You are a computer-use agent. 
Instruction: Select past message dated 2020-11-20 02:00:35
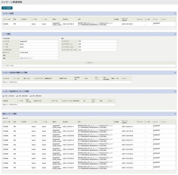[89, 159]
